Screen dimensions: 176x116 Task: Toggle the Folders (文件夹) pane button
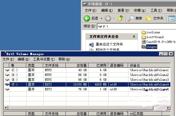(154, 18)
